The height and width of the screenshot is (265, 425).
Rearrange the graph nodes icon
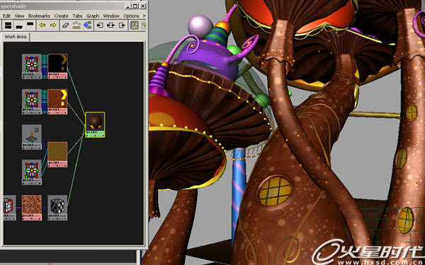[76, 25]
